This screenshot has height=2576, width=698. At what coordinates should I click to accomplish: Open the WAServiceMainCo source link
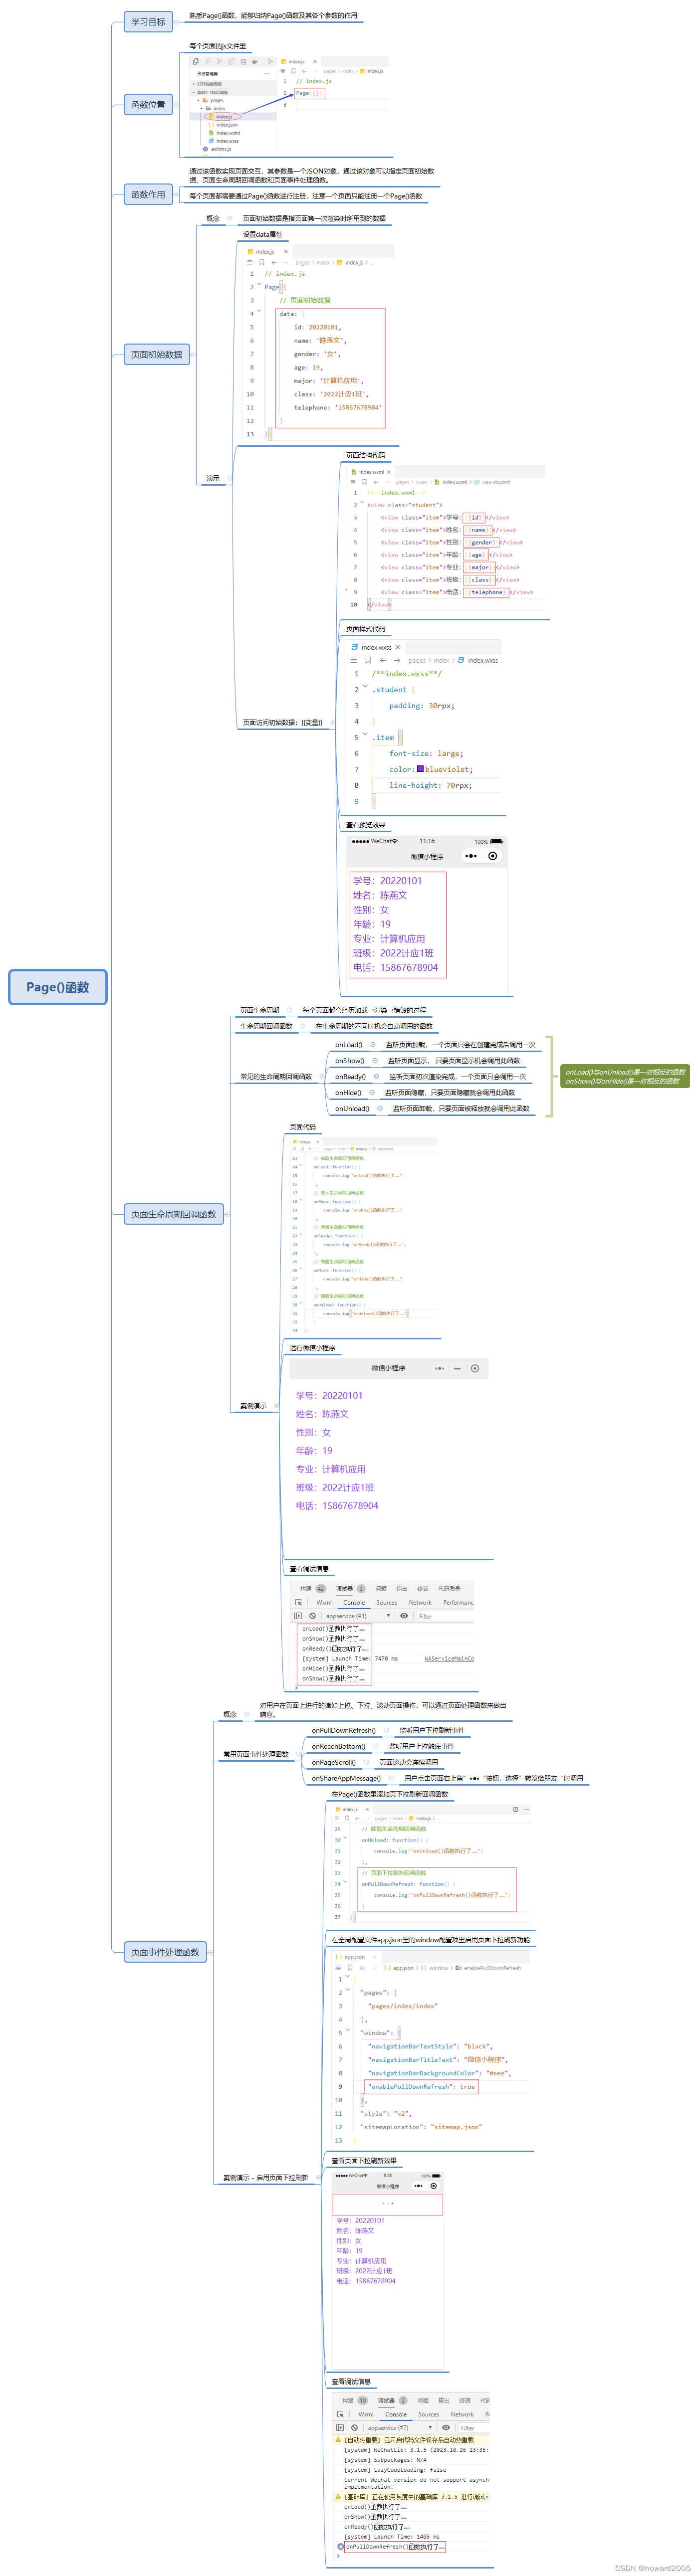click(x=449, y=1659)
